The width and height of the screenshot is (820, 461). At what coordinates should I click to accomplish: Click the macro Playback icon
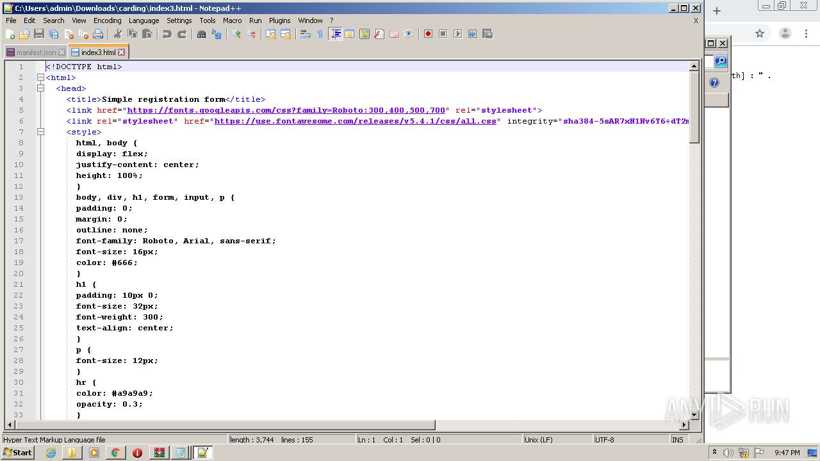point(457,34)
